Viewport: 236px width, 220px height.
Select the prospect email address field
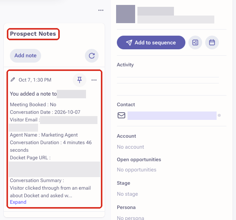coord(172,116)
